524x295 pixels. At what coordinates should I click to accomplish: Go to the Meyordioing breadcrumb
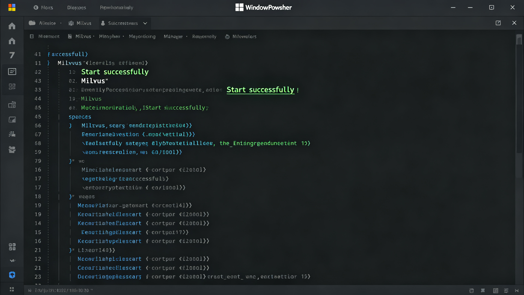pos(142,36)
